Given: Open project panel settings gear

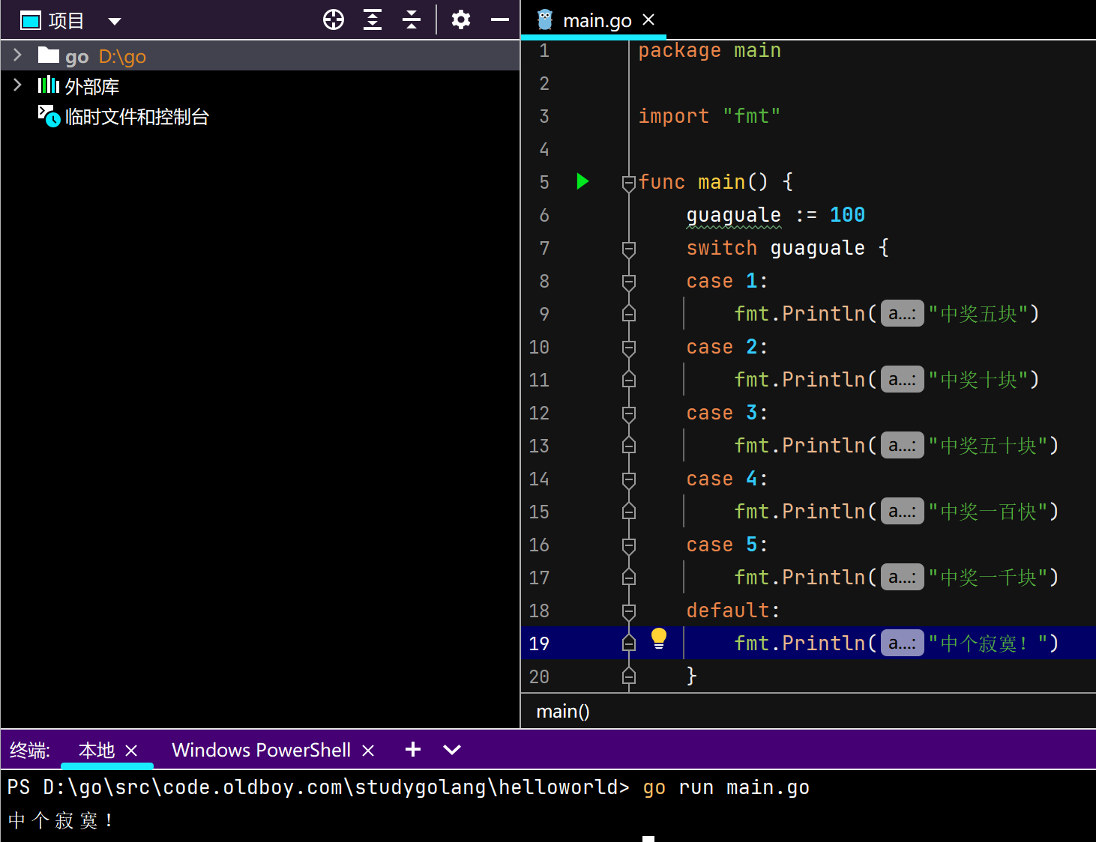Looking at the screenshot, I should tap(461, 19).
